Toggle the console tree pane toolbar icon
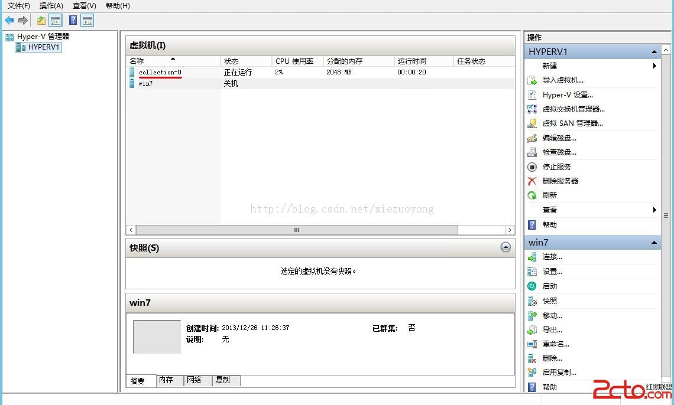The image size is (674, 405). click(x=56, y=20)
